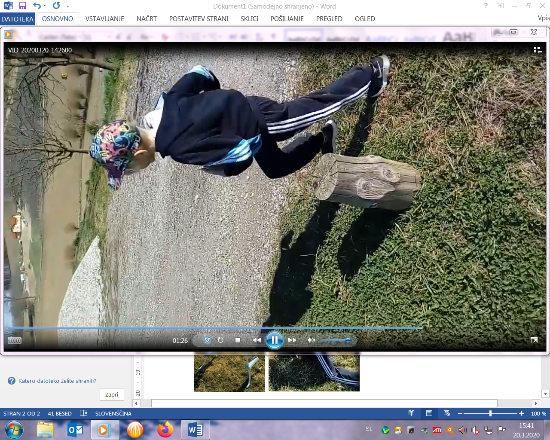Open the OGLED ribbon tab
Viewport: 550px width, 440px height.
[x=365, y=19]
